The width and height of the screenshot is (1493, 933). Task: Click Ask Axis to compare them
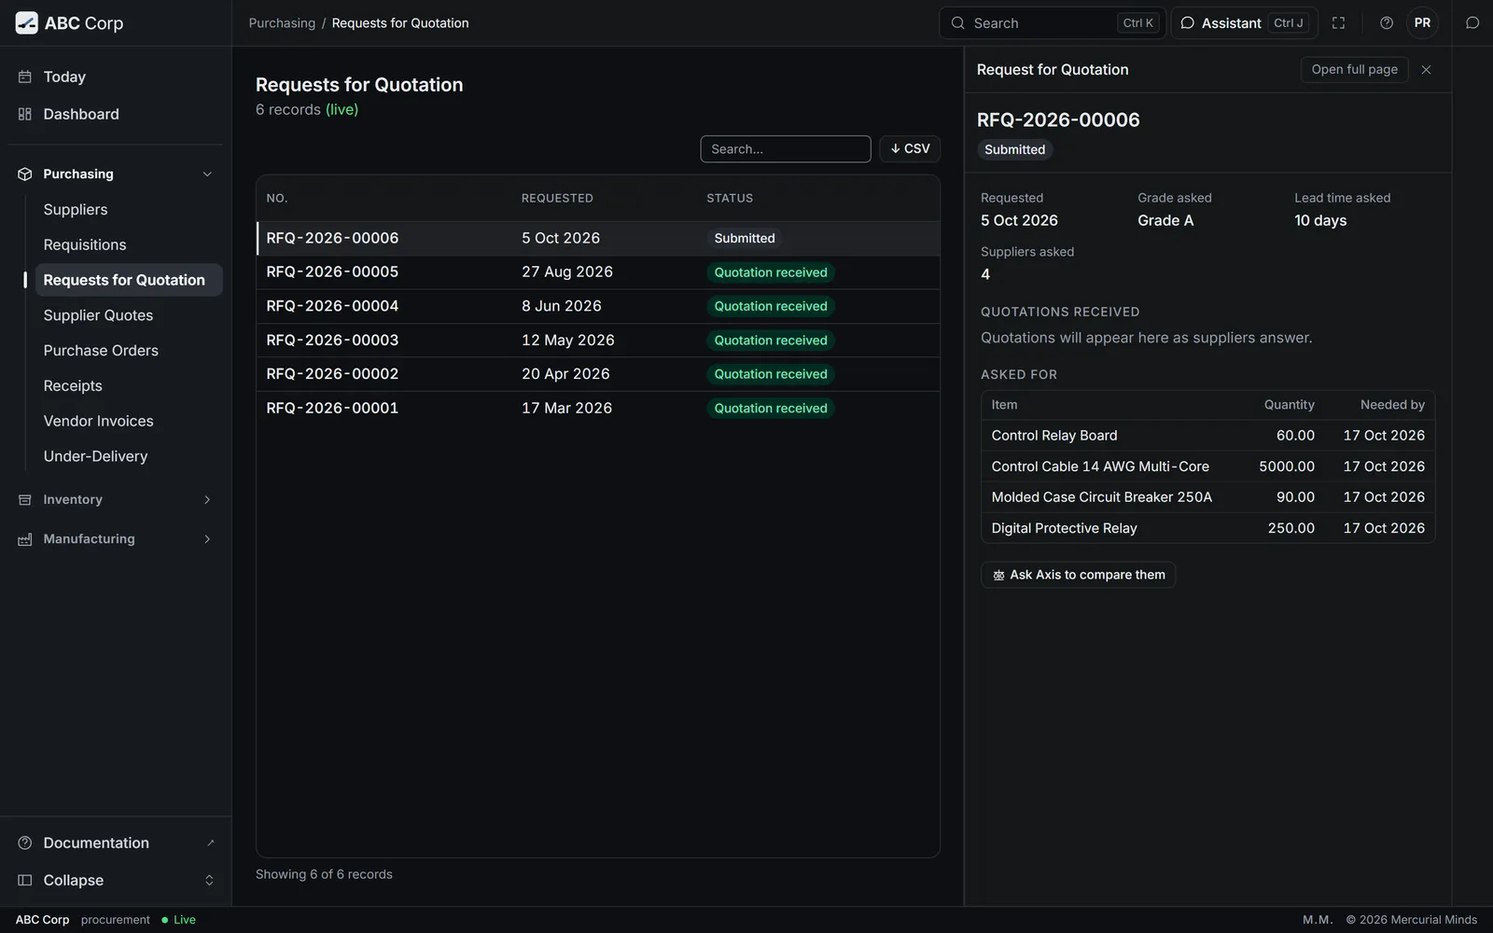[x=1078, y=575]
